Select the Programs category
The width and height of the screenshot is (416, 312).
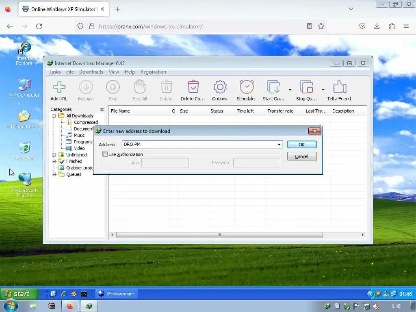[x=83, y=142]
